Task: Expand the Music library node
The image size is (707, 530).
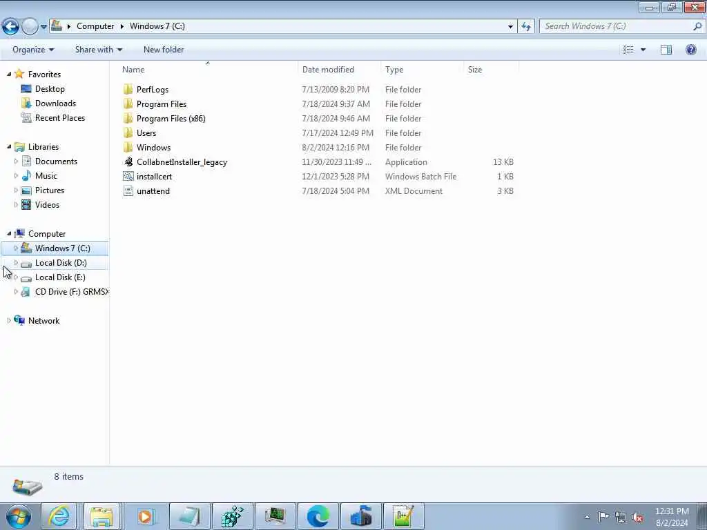Action: 17,176
